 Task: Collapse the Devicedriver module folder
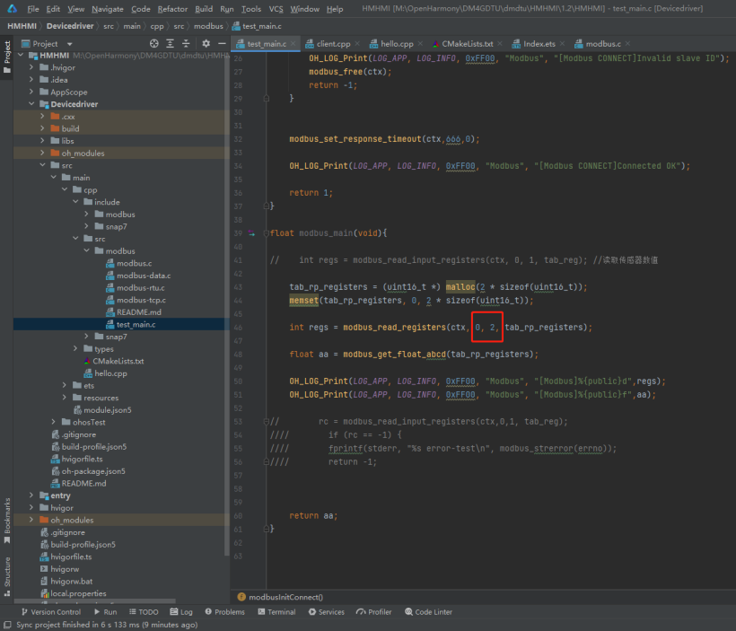[x=31, y=104]
